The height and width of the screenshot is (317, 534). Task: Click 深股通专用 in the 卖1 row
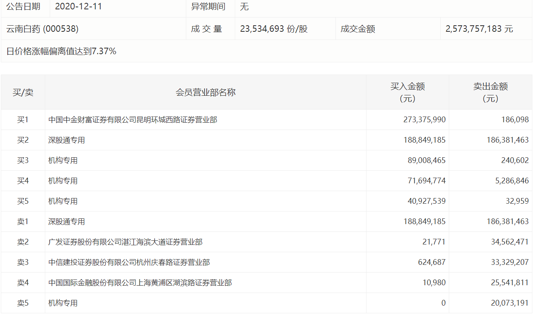66,222
